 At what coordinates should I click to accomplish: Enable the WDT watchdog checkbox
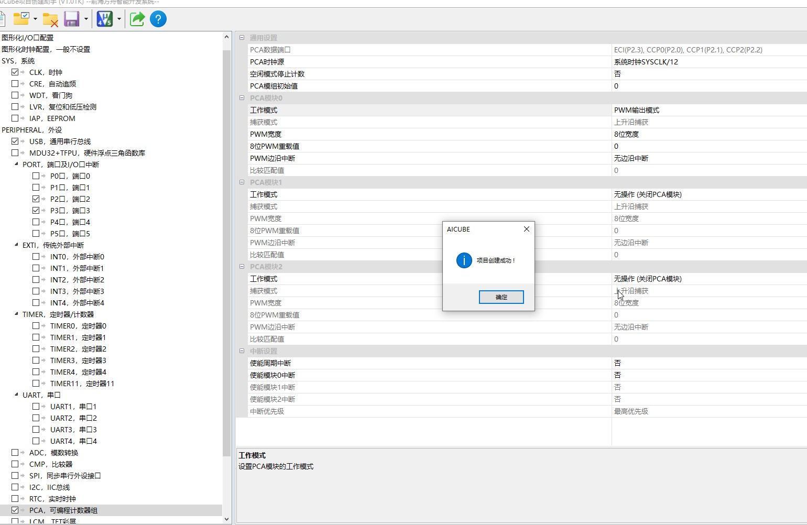[15, 95]
